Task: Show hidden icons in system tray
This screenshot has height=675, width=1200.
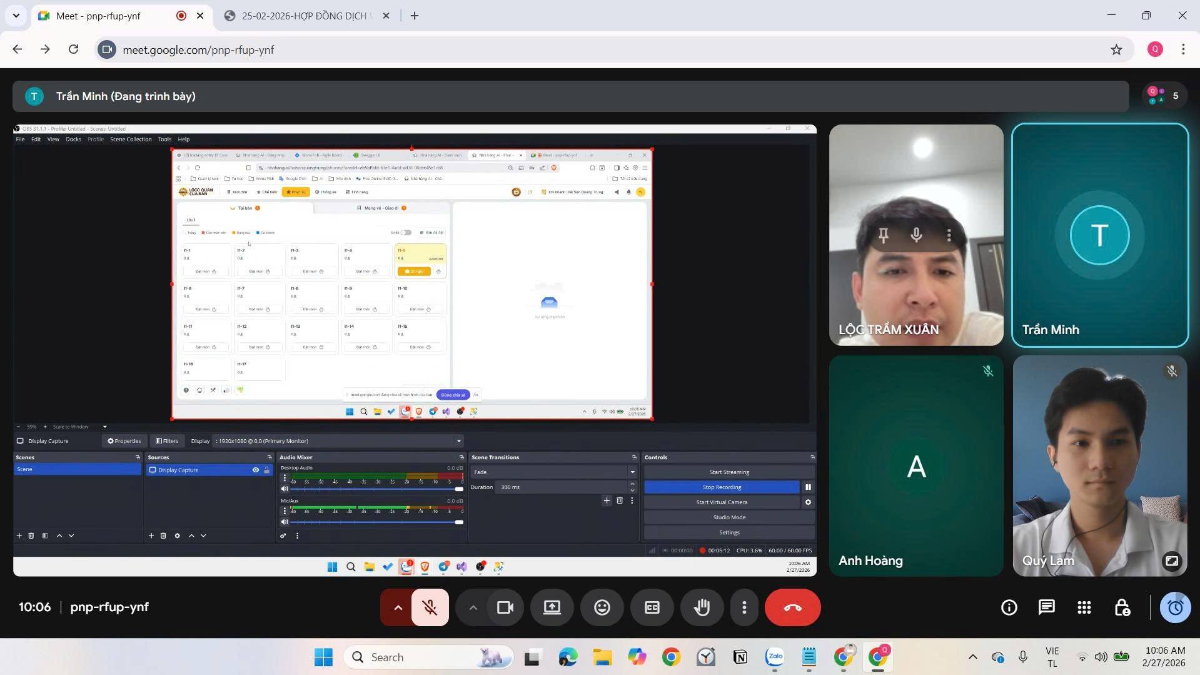Action: pyautogui.click(x=972, y=657)
